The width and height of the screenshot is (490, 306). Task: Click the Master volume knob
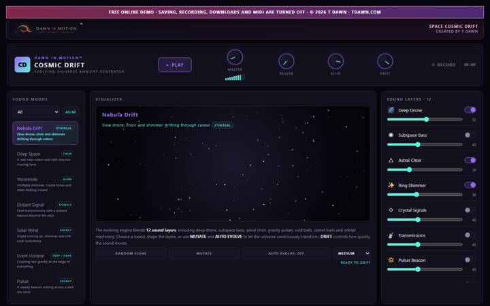coord(235,57)
